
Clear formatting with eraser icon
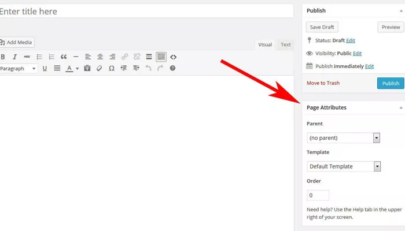[99, 68]
